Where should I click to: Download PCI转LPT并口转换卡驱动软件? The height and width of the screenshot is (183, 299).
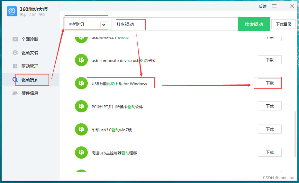coord(270,106)
